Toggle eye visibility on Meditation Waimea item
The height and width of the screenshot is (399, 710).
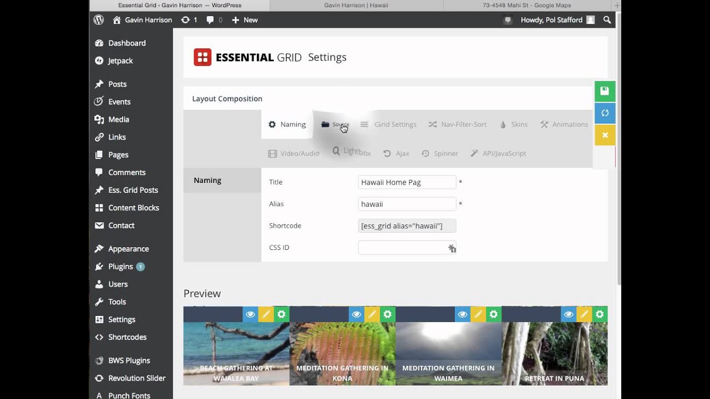462,314
